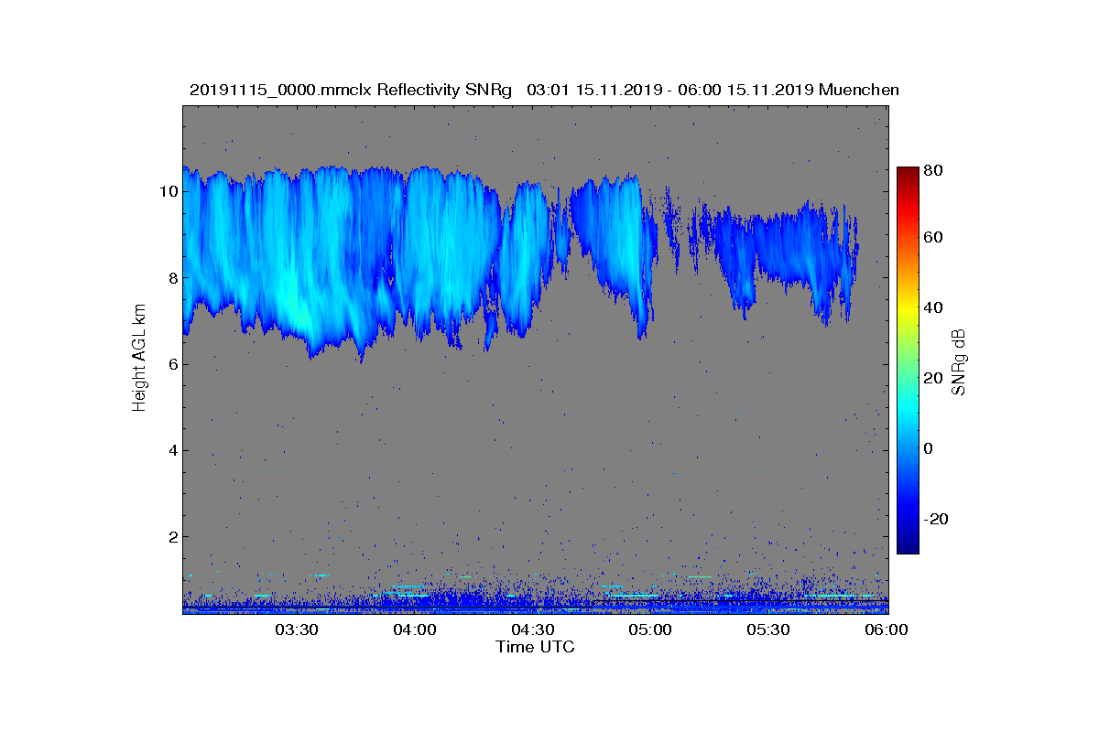The width and height of the screenshot is (1099, 732).
Task: Click the 04:00 time tick label
Action: coord(415,630)
